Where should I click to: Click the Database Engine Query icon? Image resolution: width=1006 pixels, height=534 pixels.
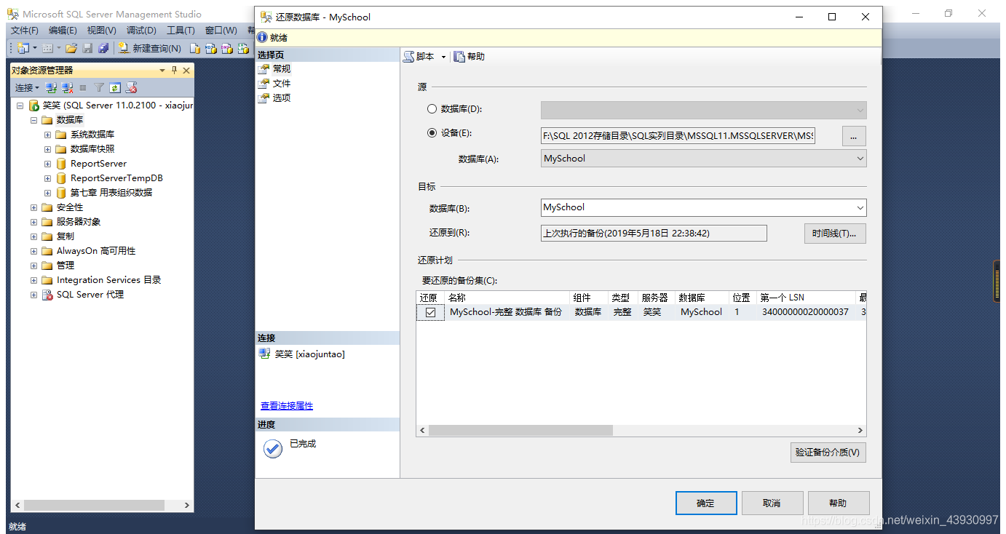194,48
